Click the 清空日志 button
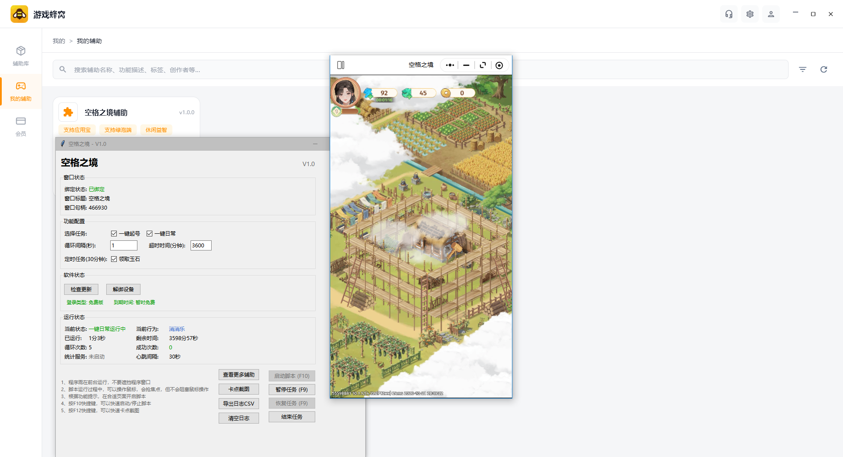 point(239,418)
